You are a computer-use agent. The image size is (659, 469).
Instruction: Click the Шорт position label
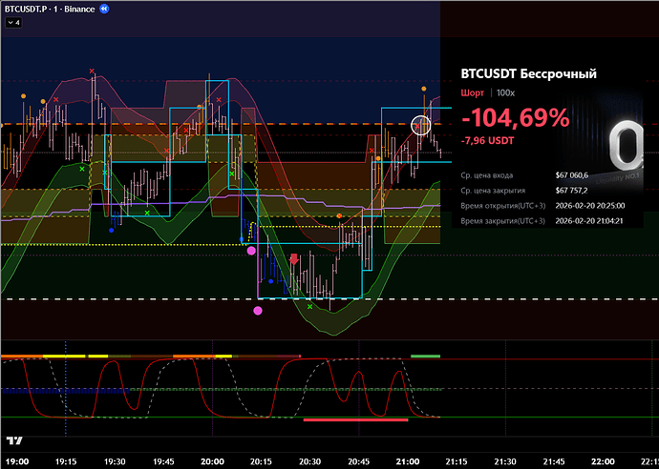click(472, 92)
